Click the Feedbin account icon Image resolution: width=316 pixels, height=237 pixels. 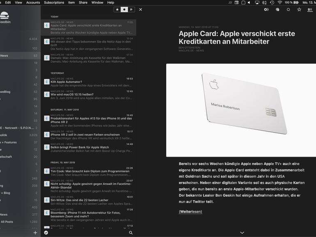coord(5,15)
